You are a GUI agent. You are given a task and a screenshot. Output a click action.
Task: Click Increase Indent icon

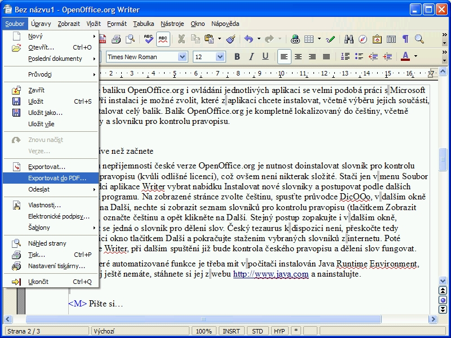pos(387,56)
